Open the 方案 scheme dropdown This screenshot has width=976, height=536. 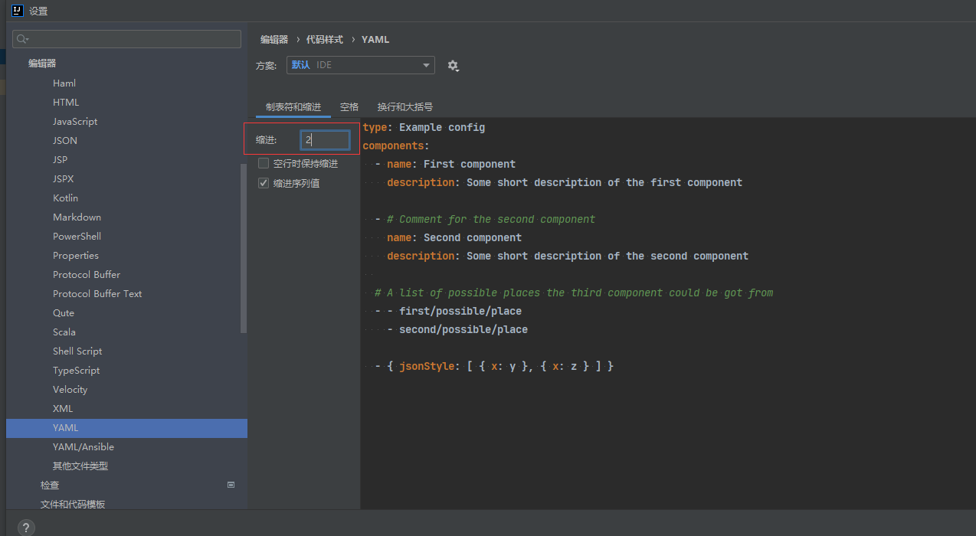pos(361,65)
